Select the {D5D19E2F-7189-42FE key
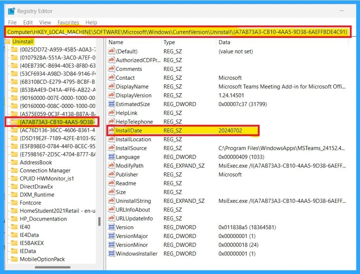Screen dimensions: 360x274 tap(57, 138)
